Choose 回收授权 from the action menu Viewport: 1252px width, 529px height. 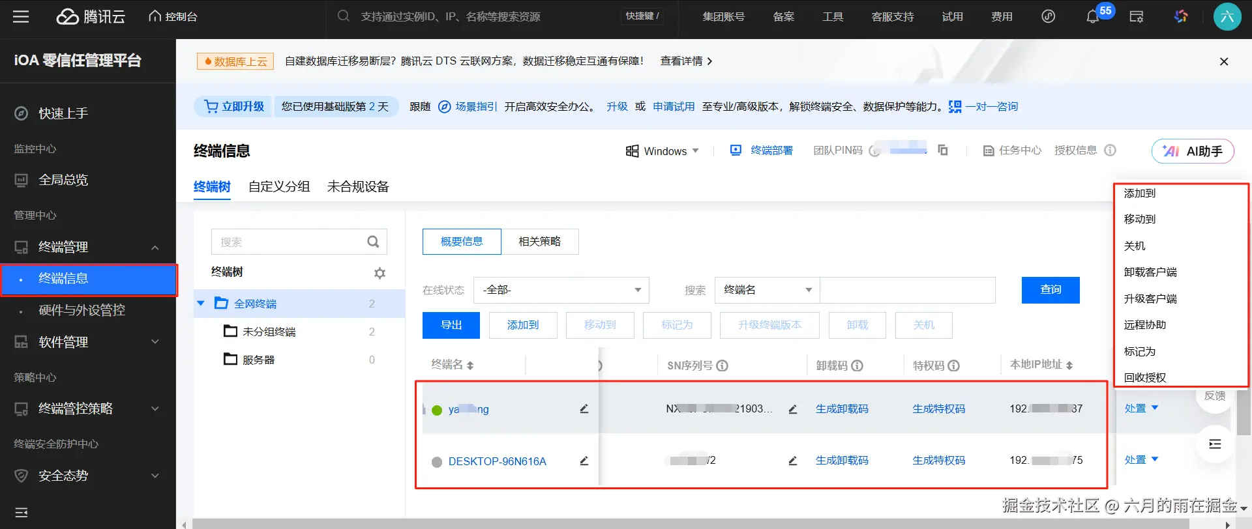pos(1145,377)
